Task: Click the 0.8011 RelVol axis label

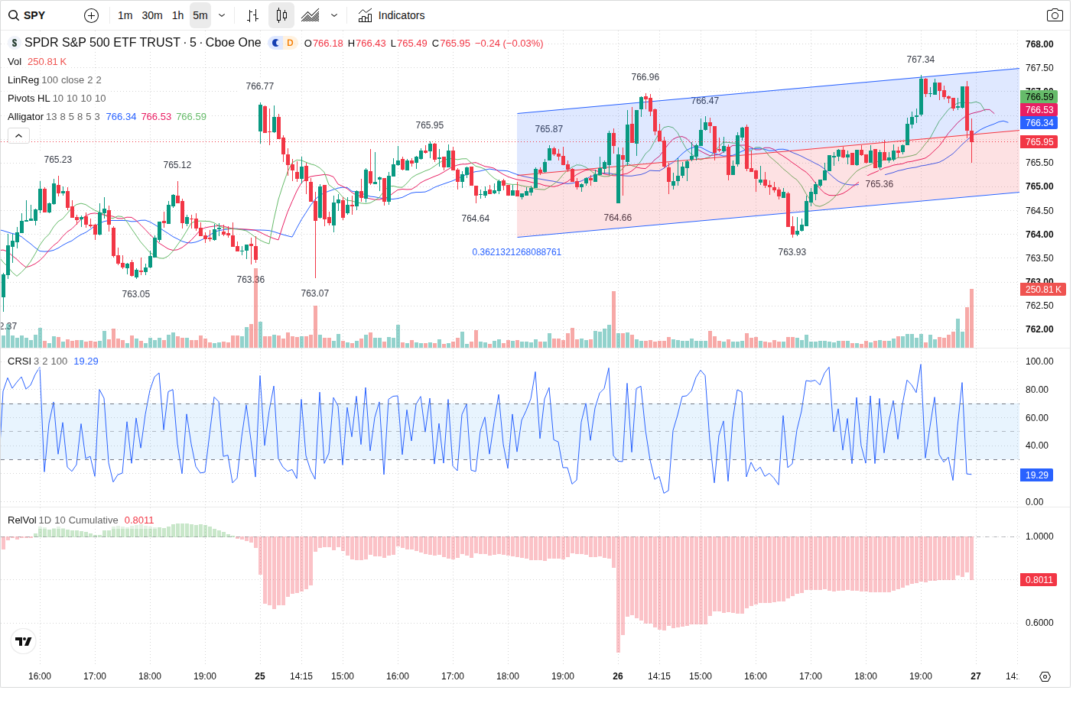Action: pos(1039,580)
